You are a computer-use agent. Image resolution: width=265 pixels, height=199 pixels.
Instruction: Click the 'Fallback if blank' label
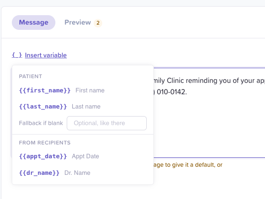[x=41, y=123]
